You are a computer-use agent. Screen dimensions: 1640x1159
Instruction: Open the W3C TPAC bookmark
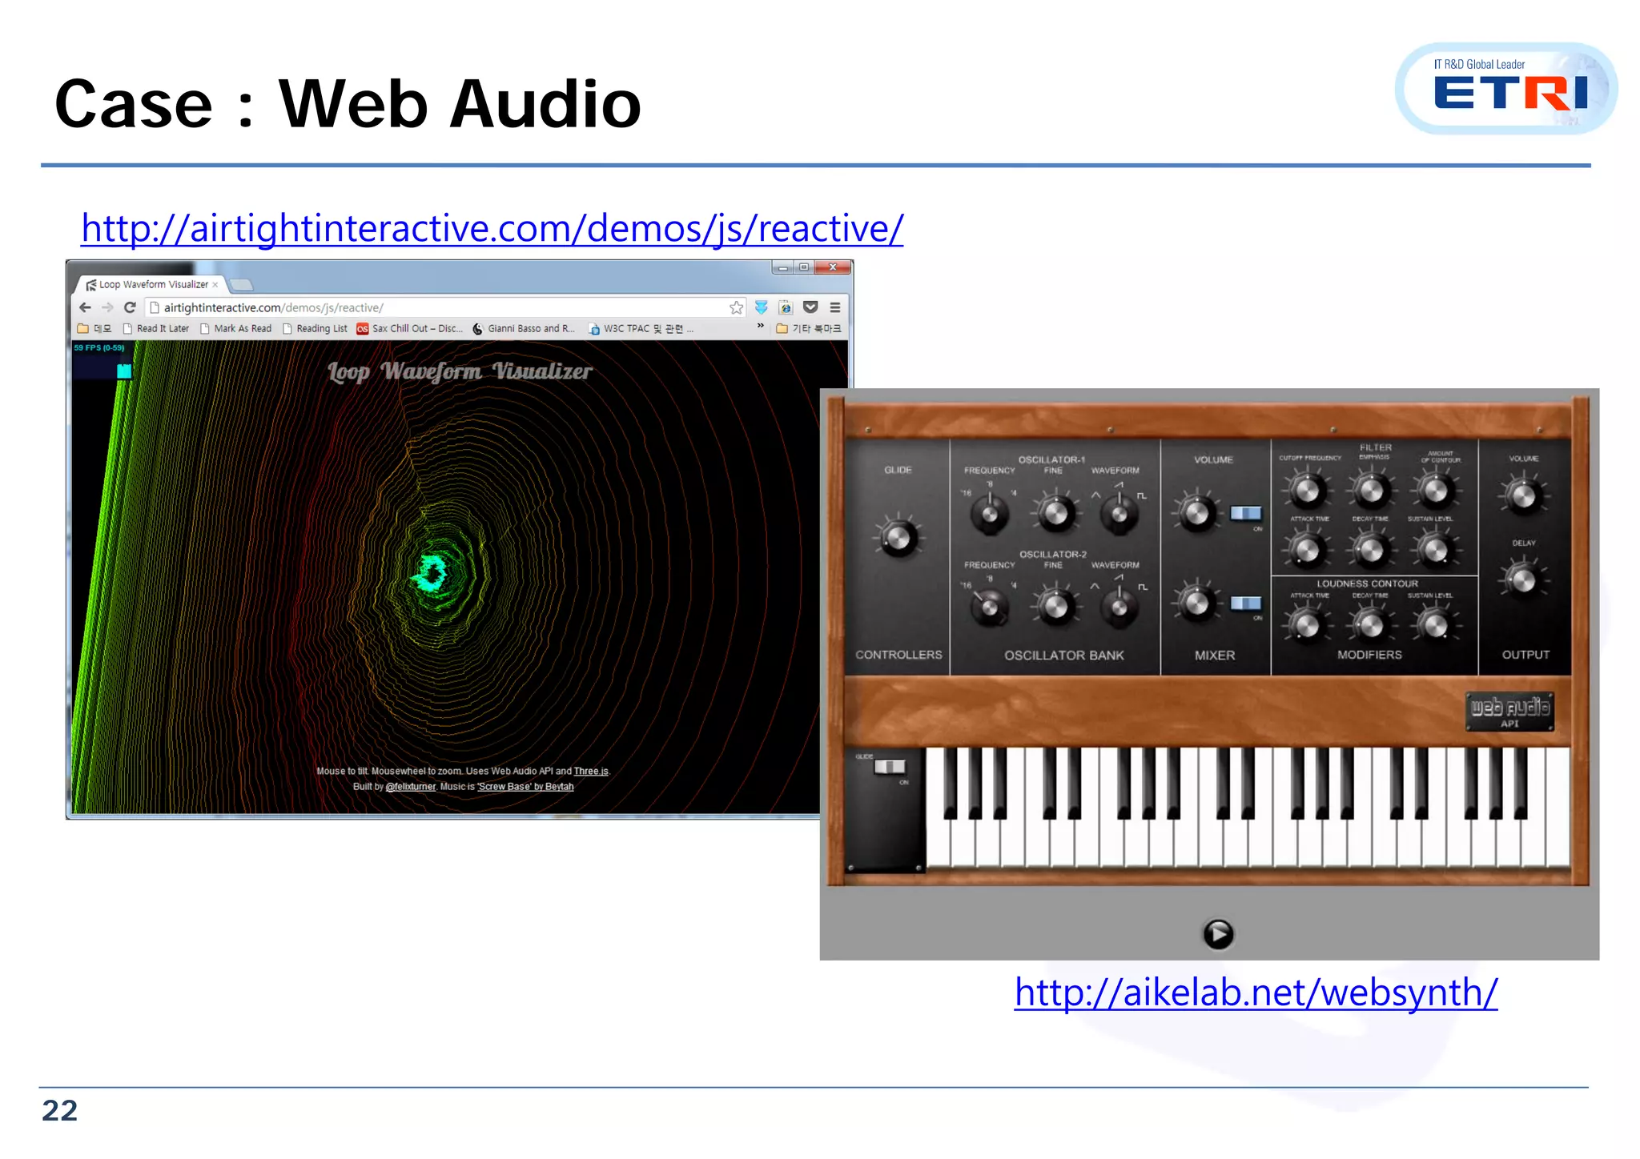641,328
